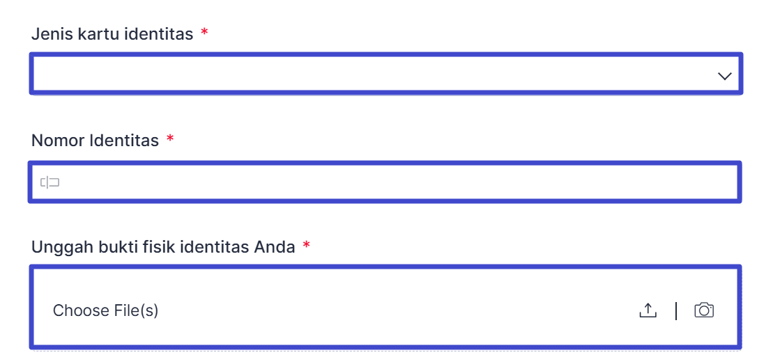This screenshot has height=364, width=773.
Task: Click the red asterisk beside Nomor Identitas
Action: [x=170, y=141]
